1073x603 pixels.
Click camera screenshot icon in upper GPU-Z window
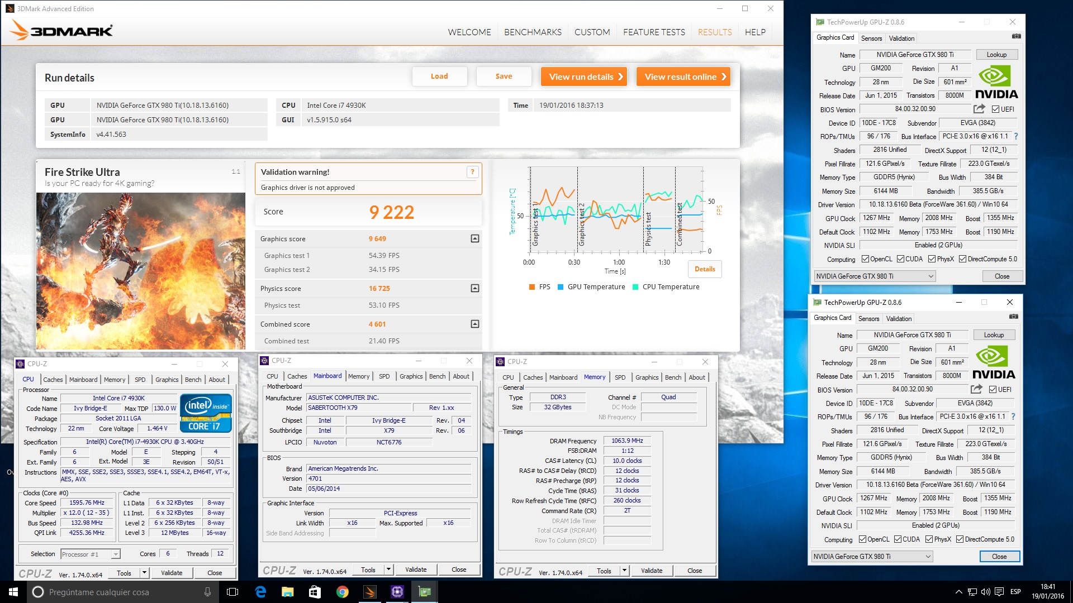(x=1016, y=36)
